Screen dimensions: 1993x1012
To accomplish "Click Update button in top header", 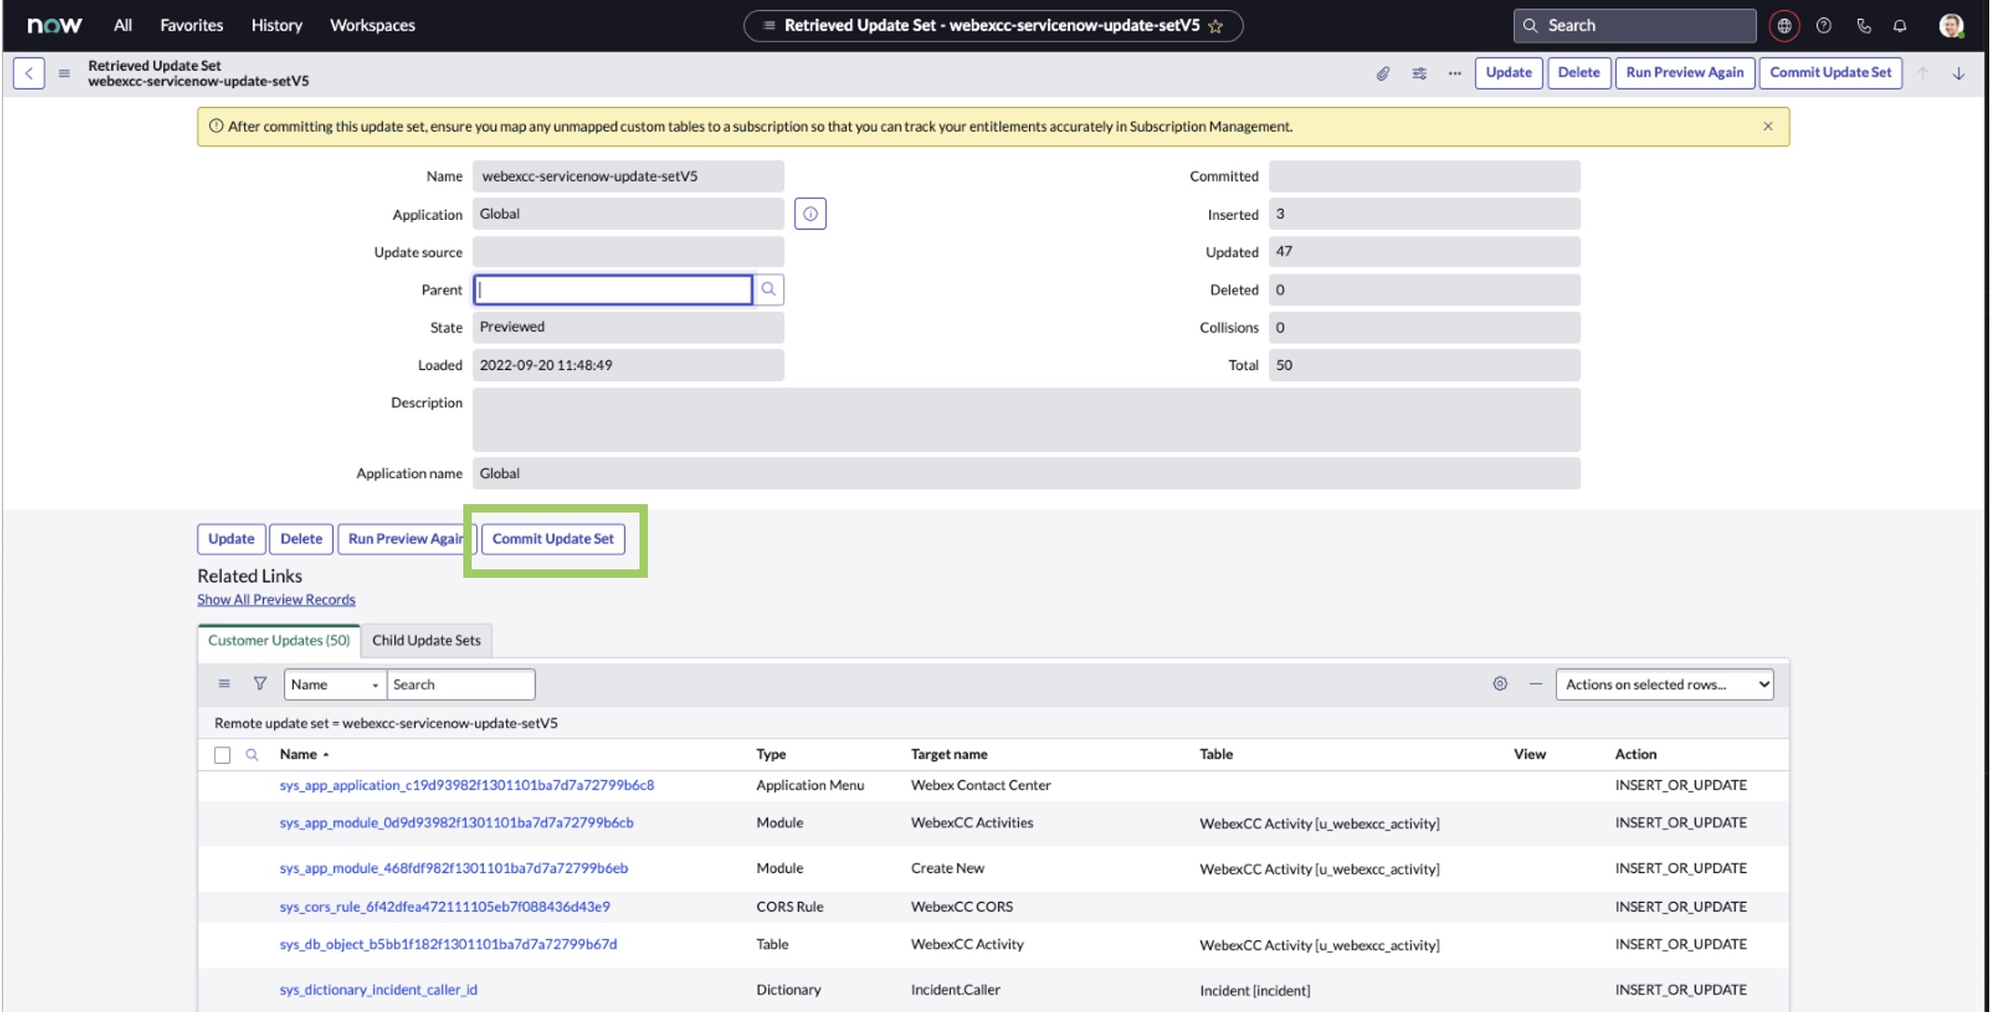I will pyautogui.click(x=1508, y=73).
